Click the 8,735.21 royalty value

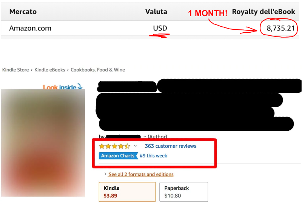(280, 28)
